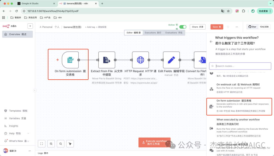Click the fit-to-view canvas button
Viewport: 274px width, 156px height.
pyautogui.click(x=42, y=144)
